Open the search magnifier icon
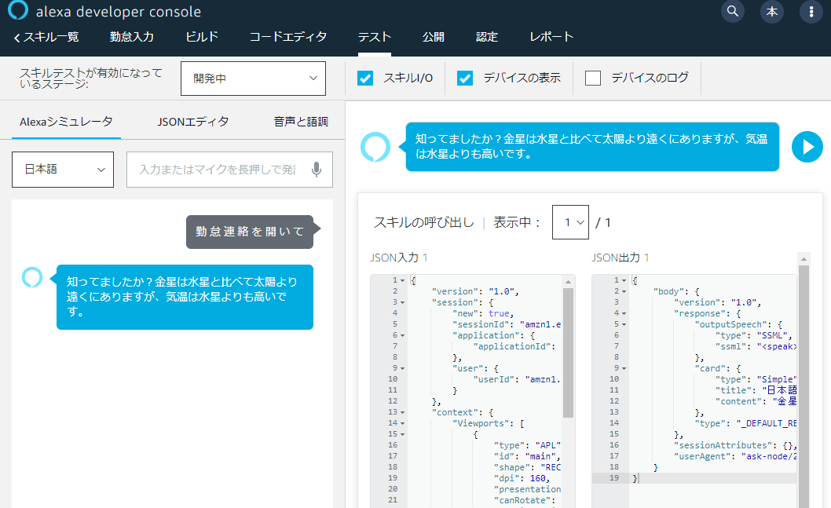The height and width of the screenshot is (508, 831). 732,10
